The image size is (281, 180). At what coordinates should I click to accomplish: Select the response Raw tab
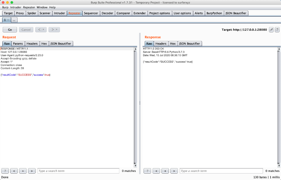pyautogui.click(x=149, y=44)
